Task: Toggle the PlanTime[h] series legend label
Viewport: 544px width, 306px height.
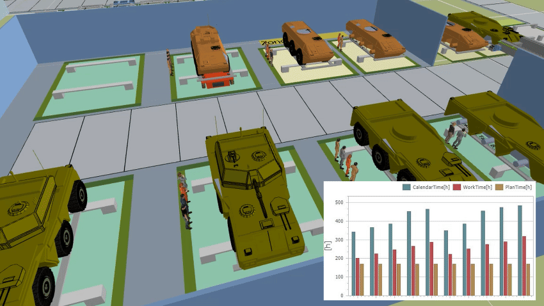Action: [x=518, y=188]
